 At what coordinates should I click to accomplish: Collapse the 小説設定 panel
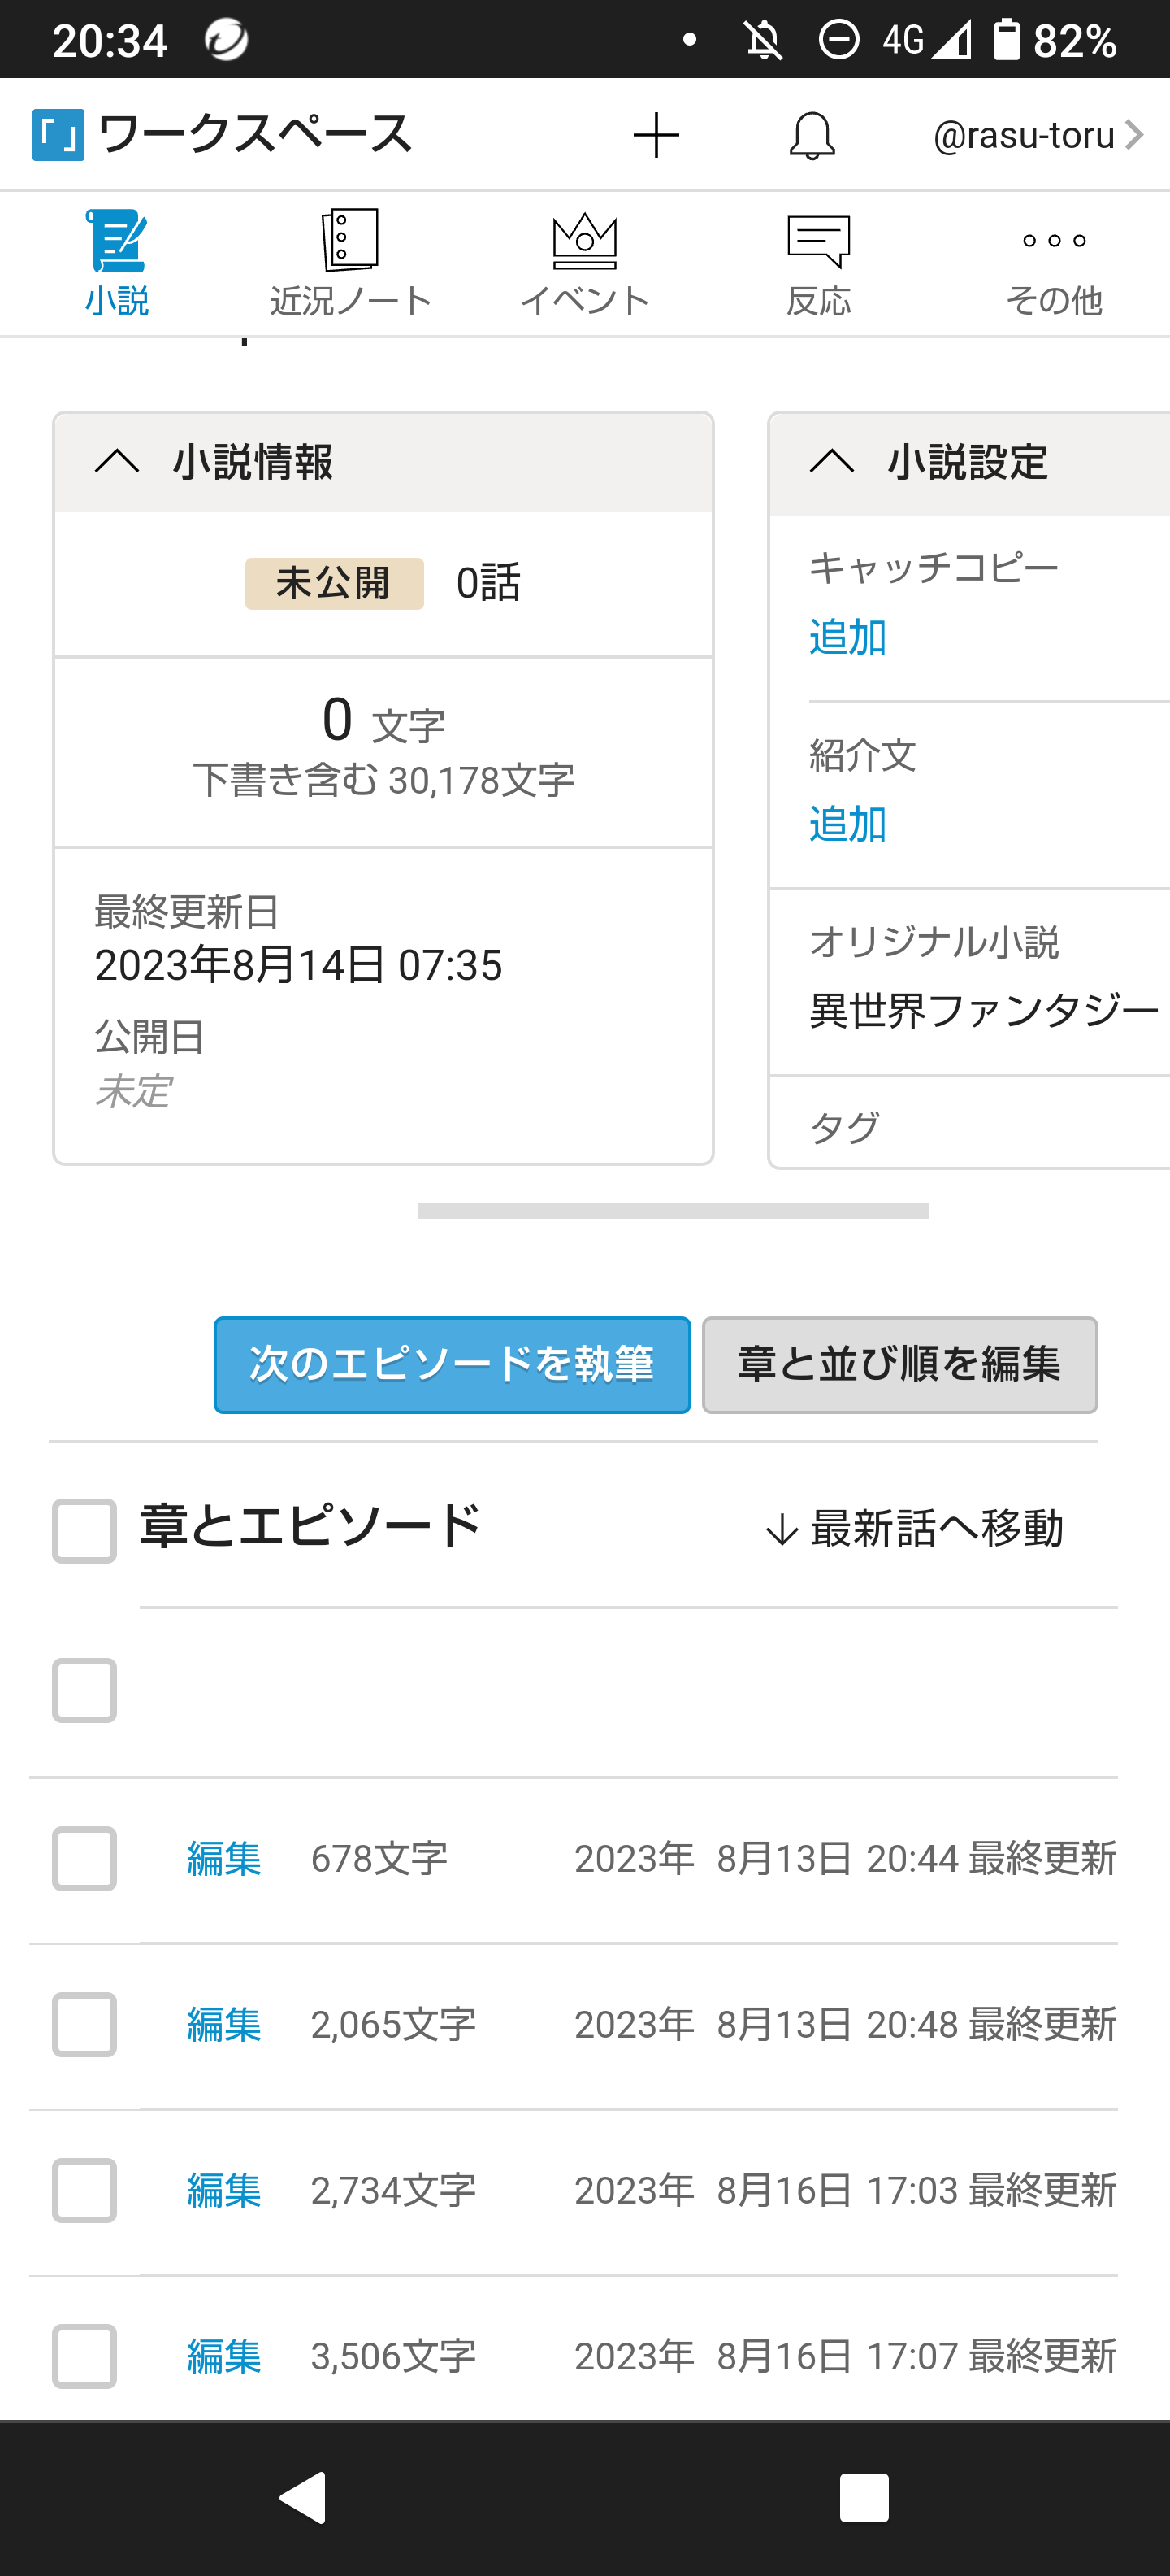(x=832, y=462)
